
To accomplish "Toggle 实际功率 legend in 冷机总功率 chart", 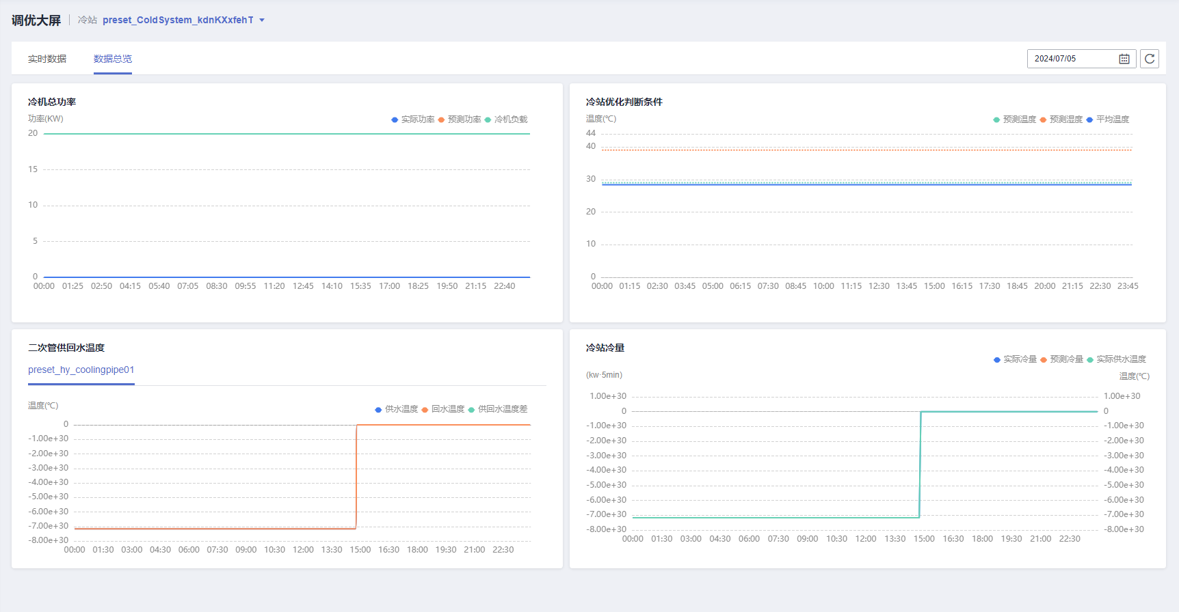I will tap(413, 120).
